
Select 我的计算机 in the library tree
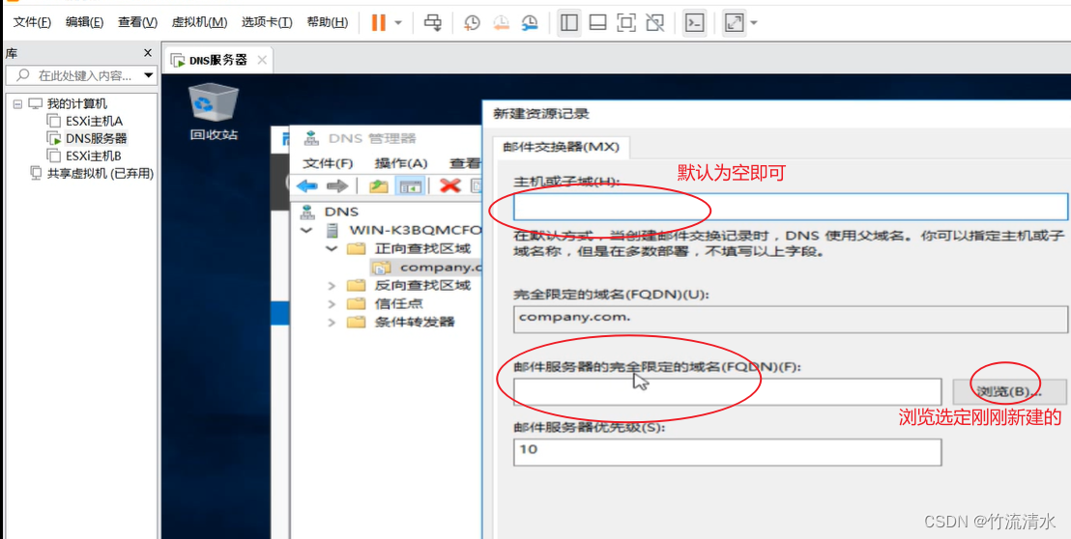[76, 103]
